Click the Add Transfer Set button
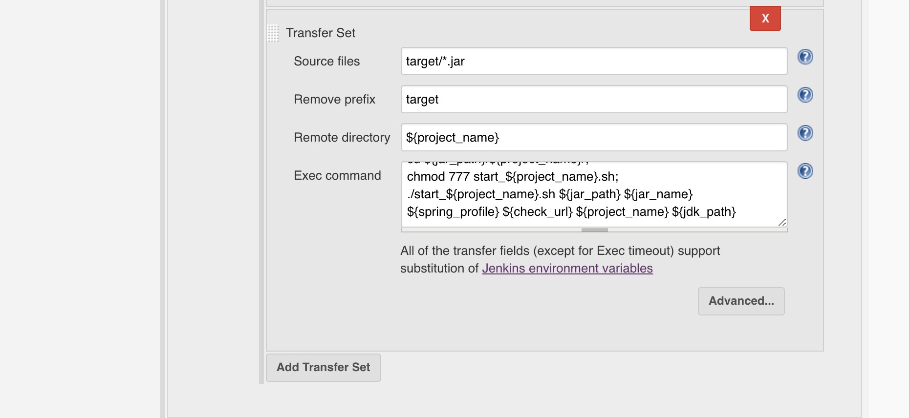Image resolution: width=910 pixels, height=418 pixels. tap(324, 368)
